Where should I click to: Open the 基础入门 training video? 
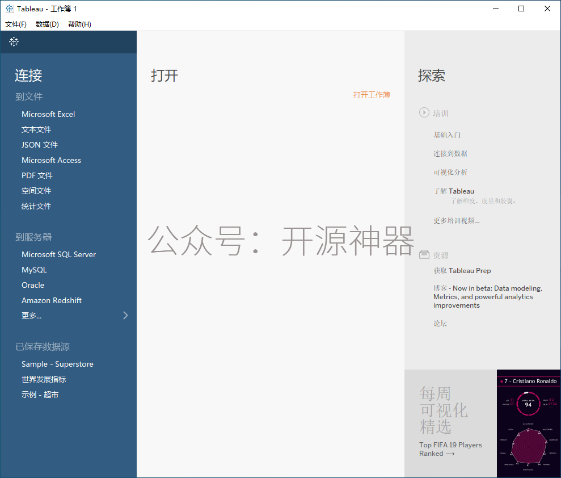pyautogui.click(x=447, y=135)
